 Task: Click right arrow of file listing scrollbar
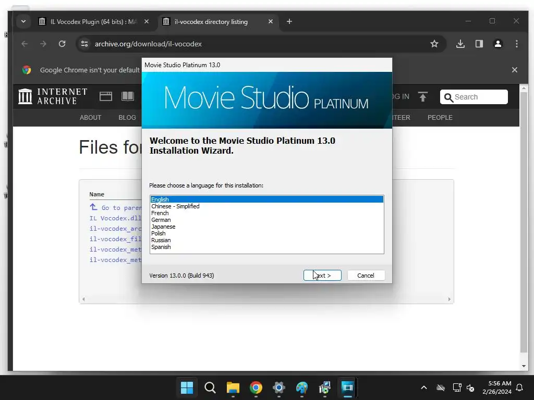449,299
